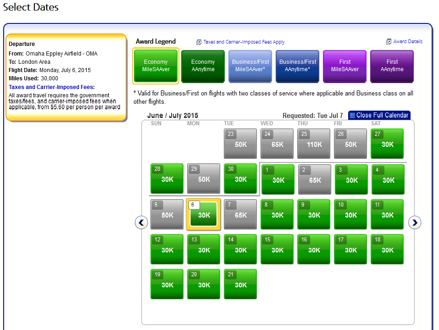The height and width of the screenshot is (330, 439).
Task: Advance calendar with right arrow
Action: point(415,223)
